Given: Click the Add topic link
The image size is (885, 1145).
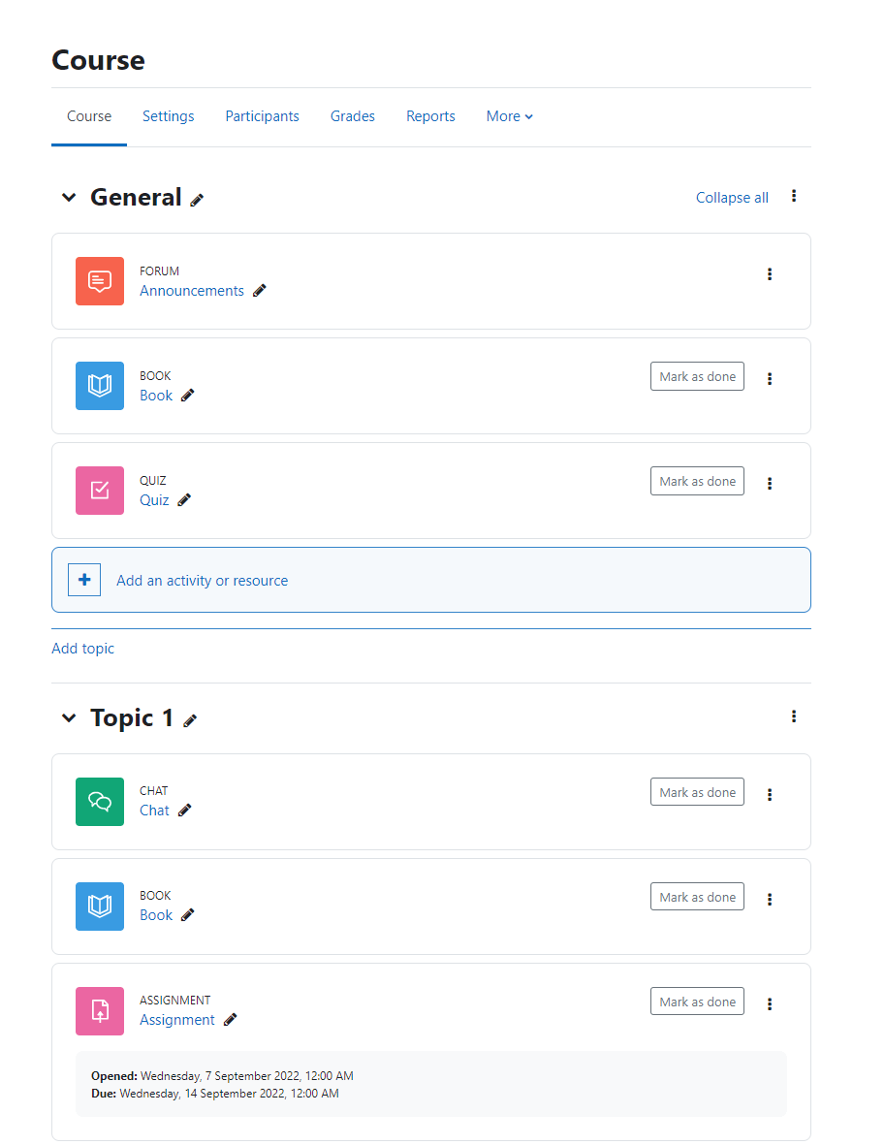Looking at the screenshot, I should coord(82,648).
